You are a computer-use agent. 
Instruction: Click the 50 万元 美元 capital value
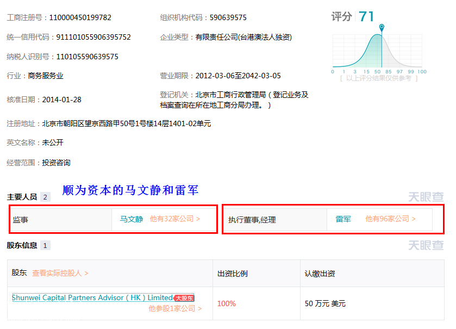tap(325, 303)
